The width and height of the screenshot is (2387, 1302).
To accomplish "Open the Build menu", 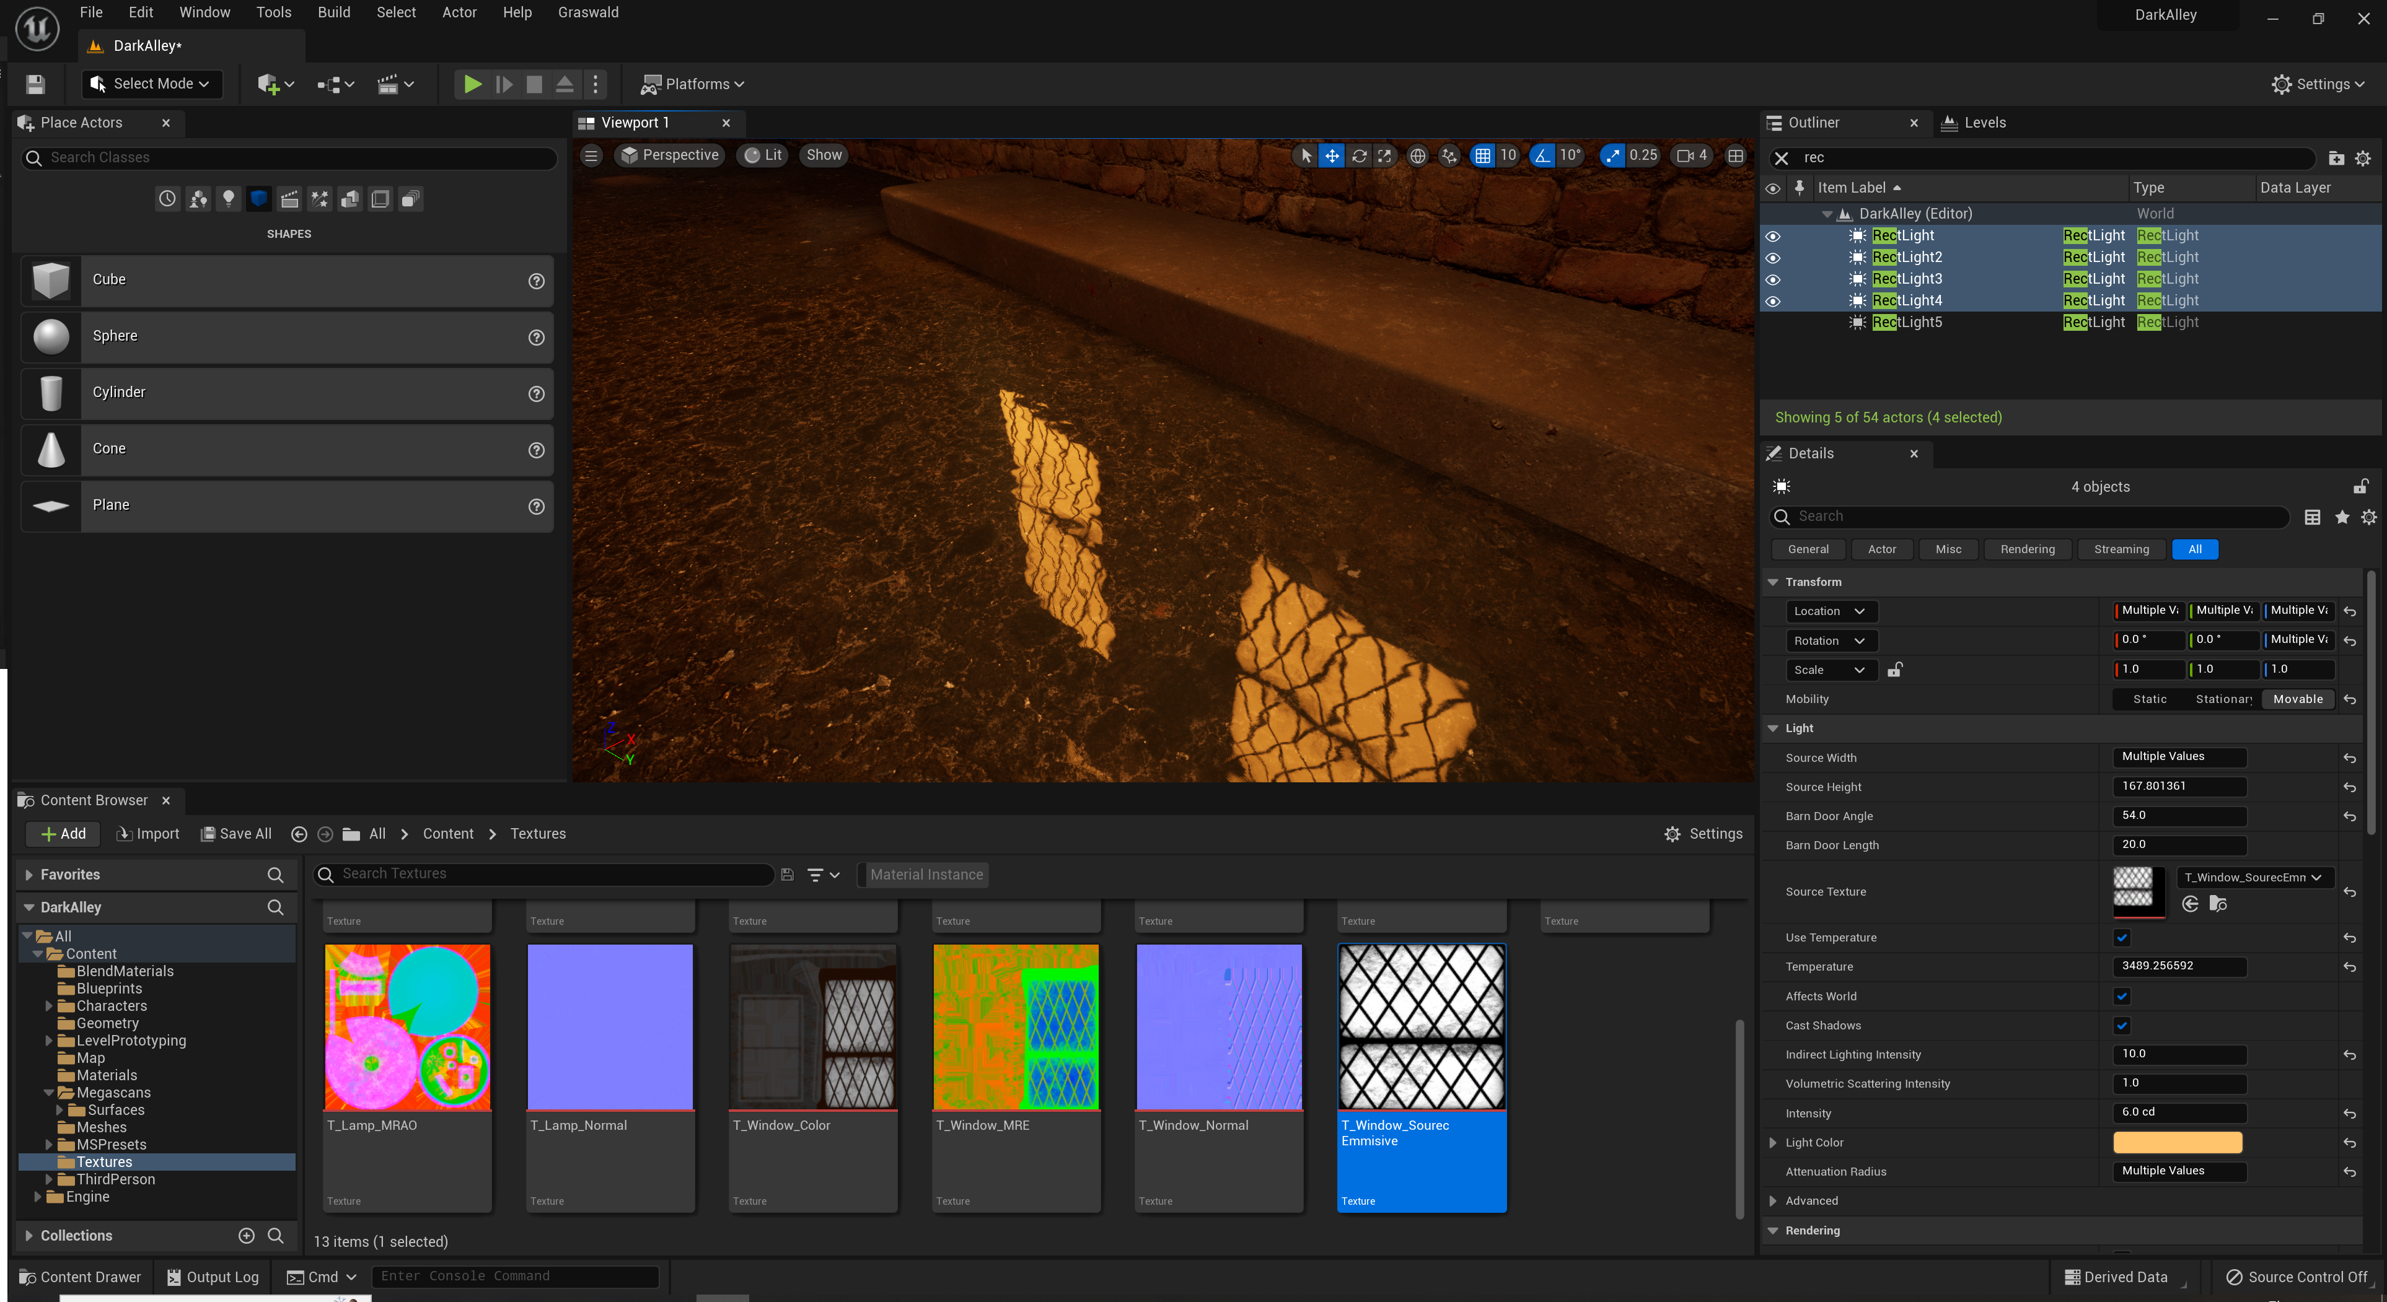I will coord(333,12).
